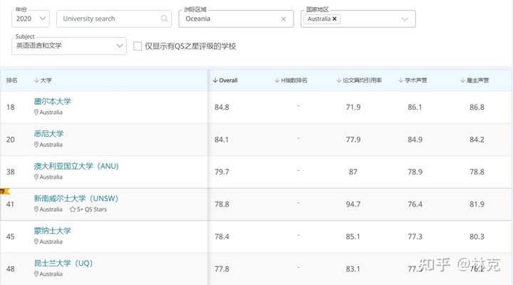
Task: Open 新南威尔士大学 (UNSW) link
Action: click(76, 198)
